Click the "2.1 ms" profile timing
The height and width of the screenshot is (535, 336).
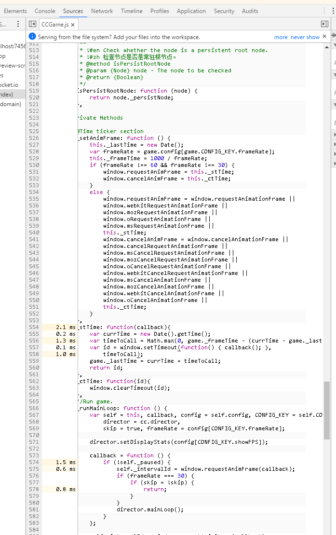point(66,327)
